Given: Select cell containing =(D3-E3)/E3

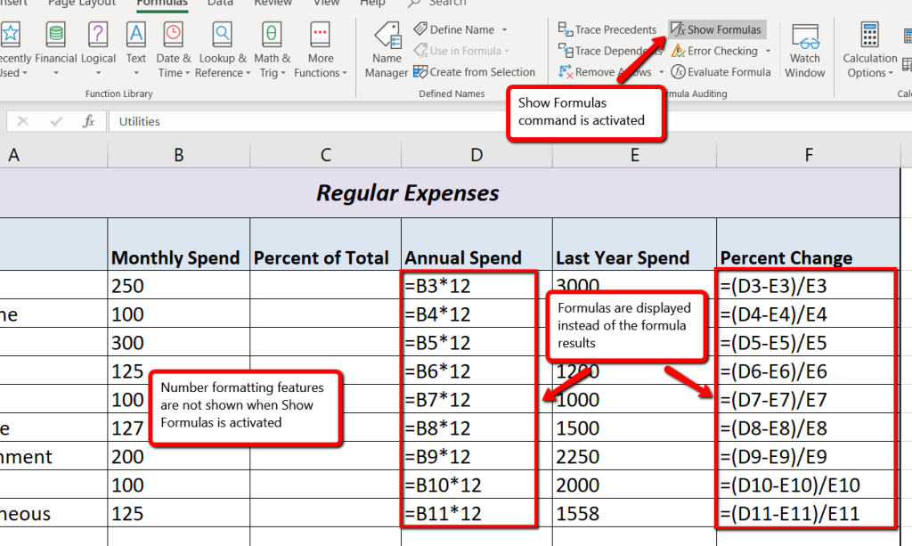Looking at the screenshot, I should tap(809, 286).
